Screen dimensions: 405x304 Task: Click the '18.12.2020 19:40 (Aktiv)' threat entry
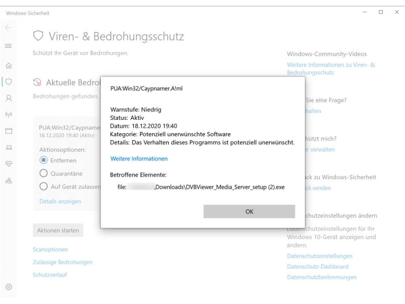[67, 135]
